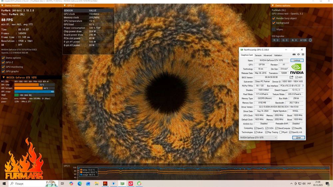Click the FurMark flame logo
The image size is (333, 187).
(24, 159)
